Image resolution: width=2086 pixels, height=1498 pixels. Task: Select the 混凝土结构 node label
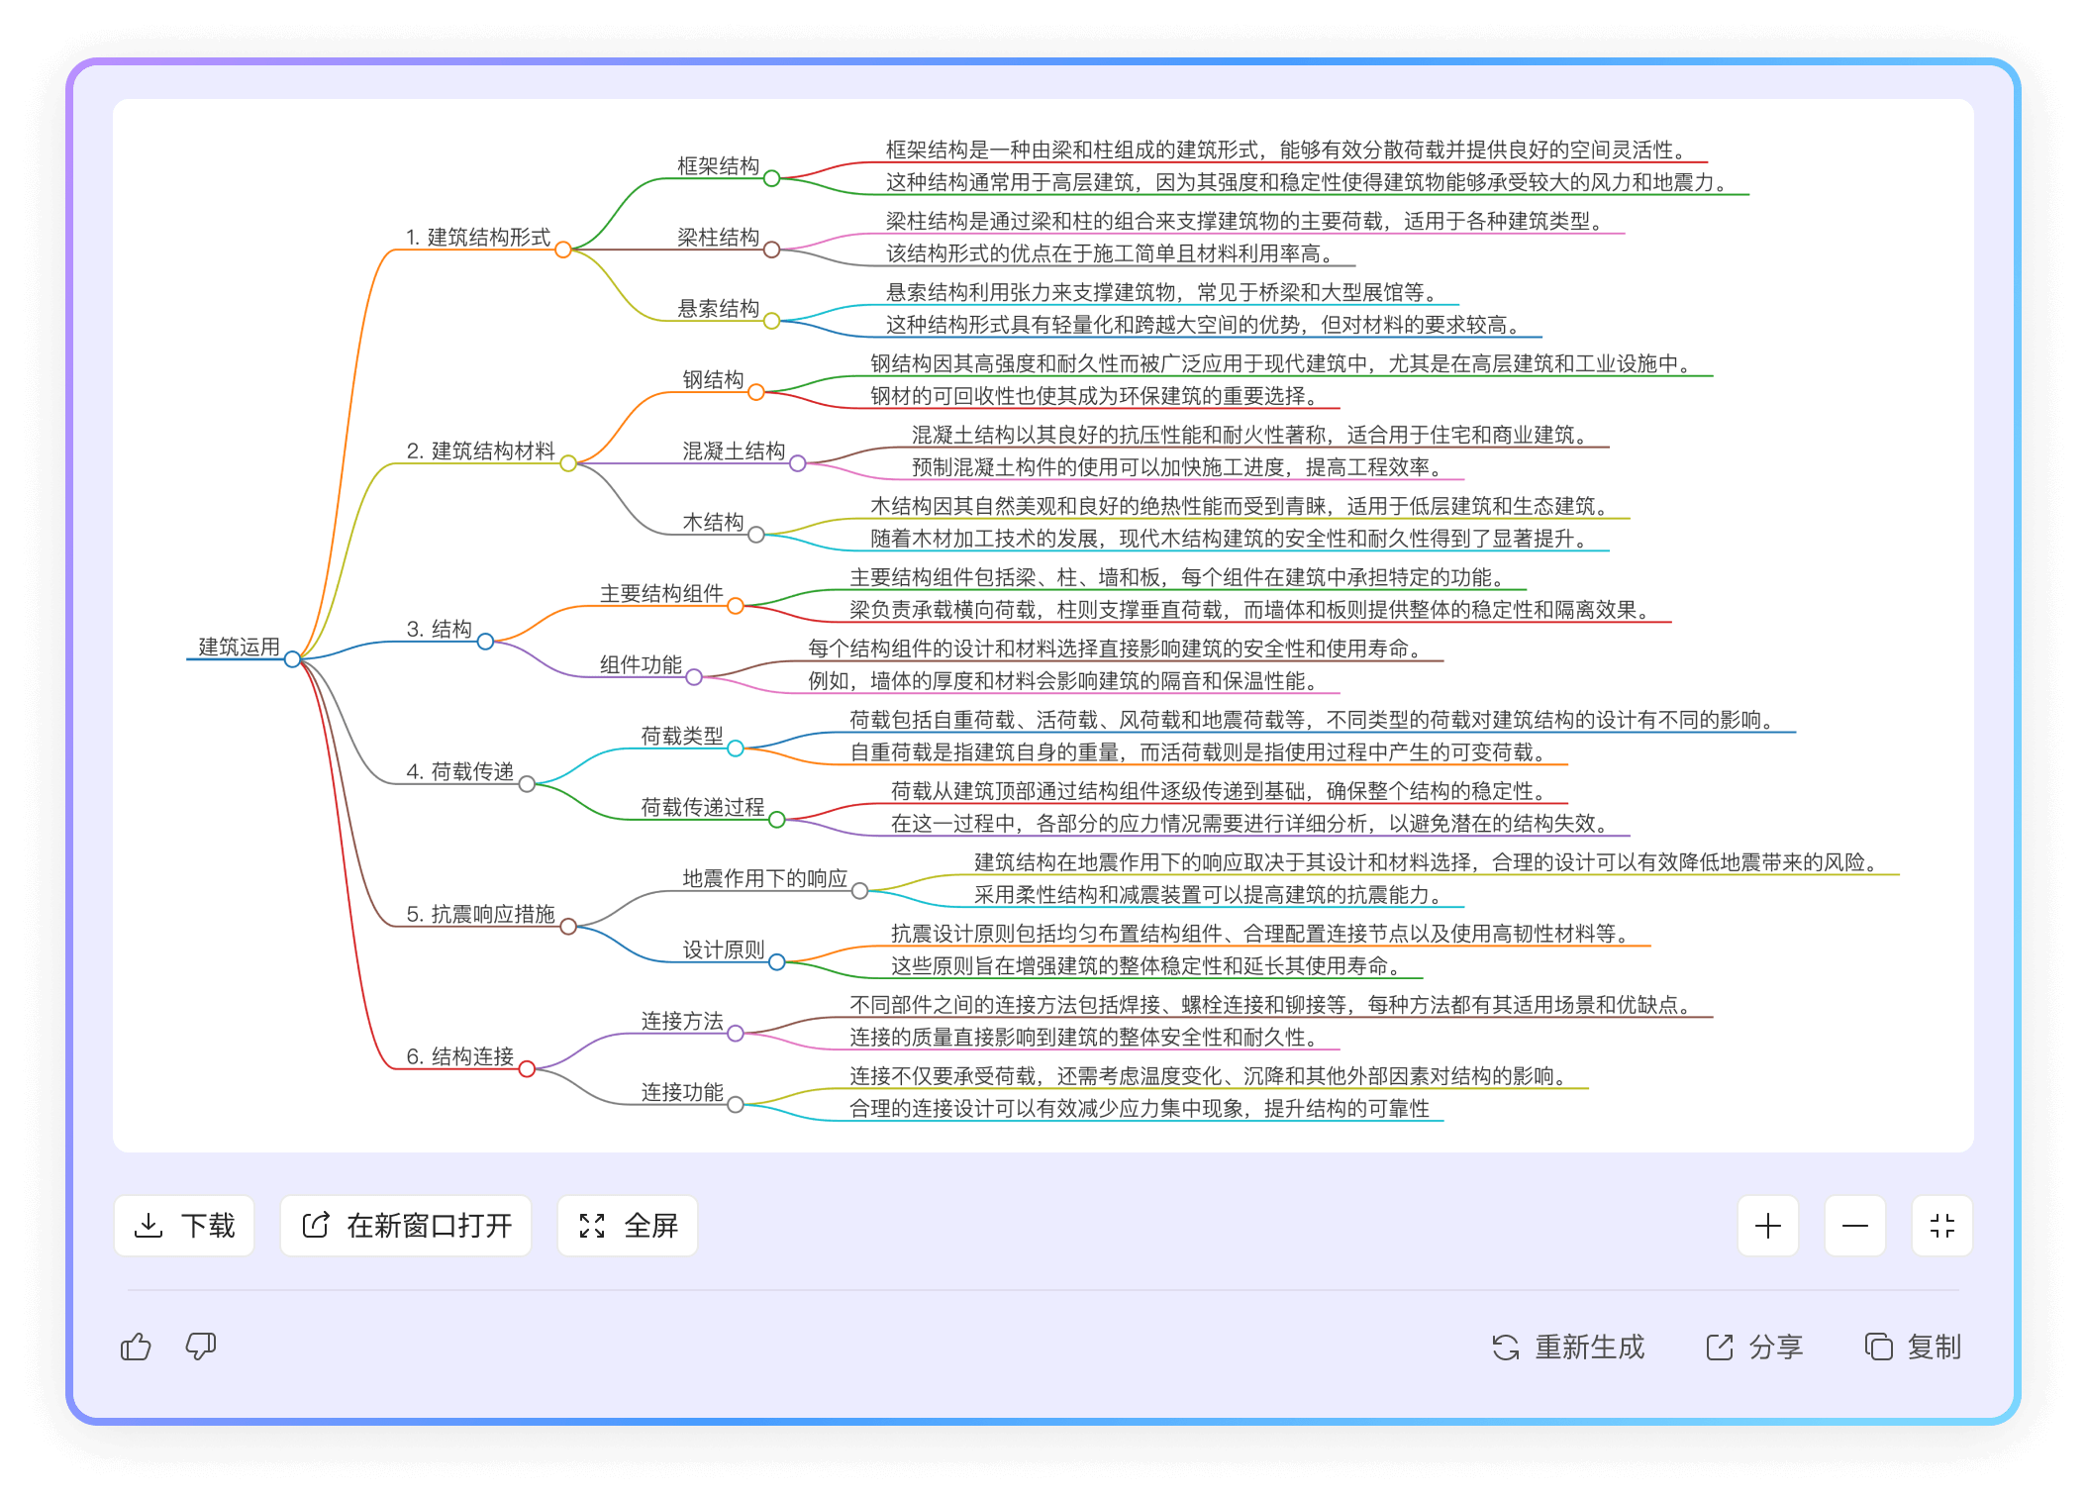coord(734,450)
